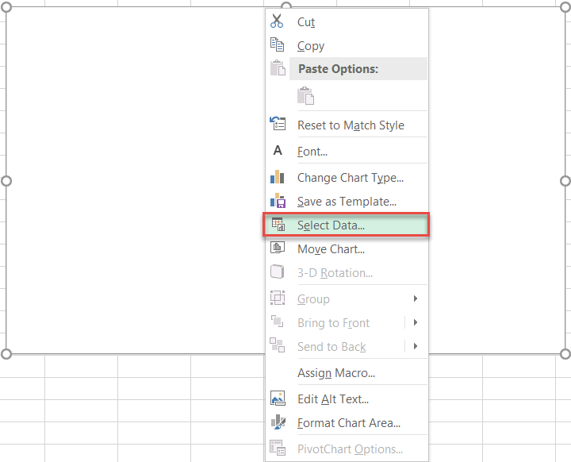
Task: Click the bar chart Change Chart Type icon
Action: tap(277, 177)
